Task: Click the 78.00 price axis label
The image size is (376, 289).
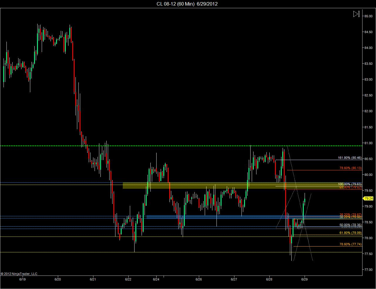Action: pyautogui.click(x=368, y=238)
